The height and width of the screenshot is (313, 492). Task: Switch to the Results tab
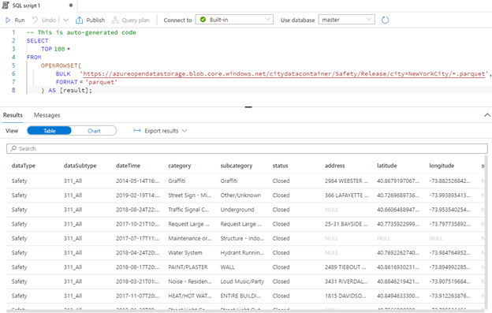[13, 115]
